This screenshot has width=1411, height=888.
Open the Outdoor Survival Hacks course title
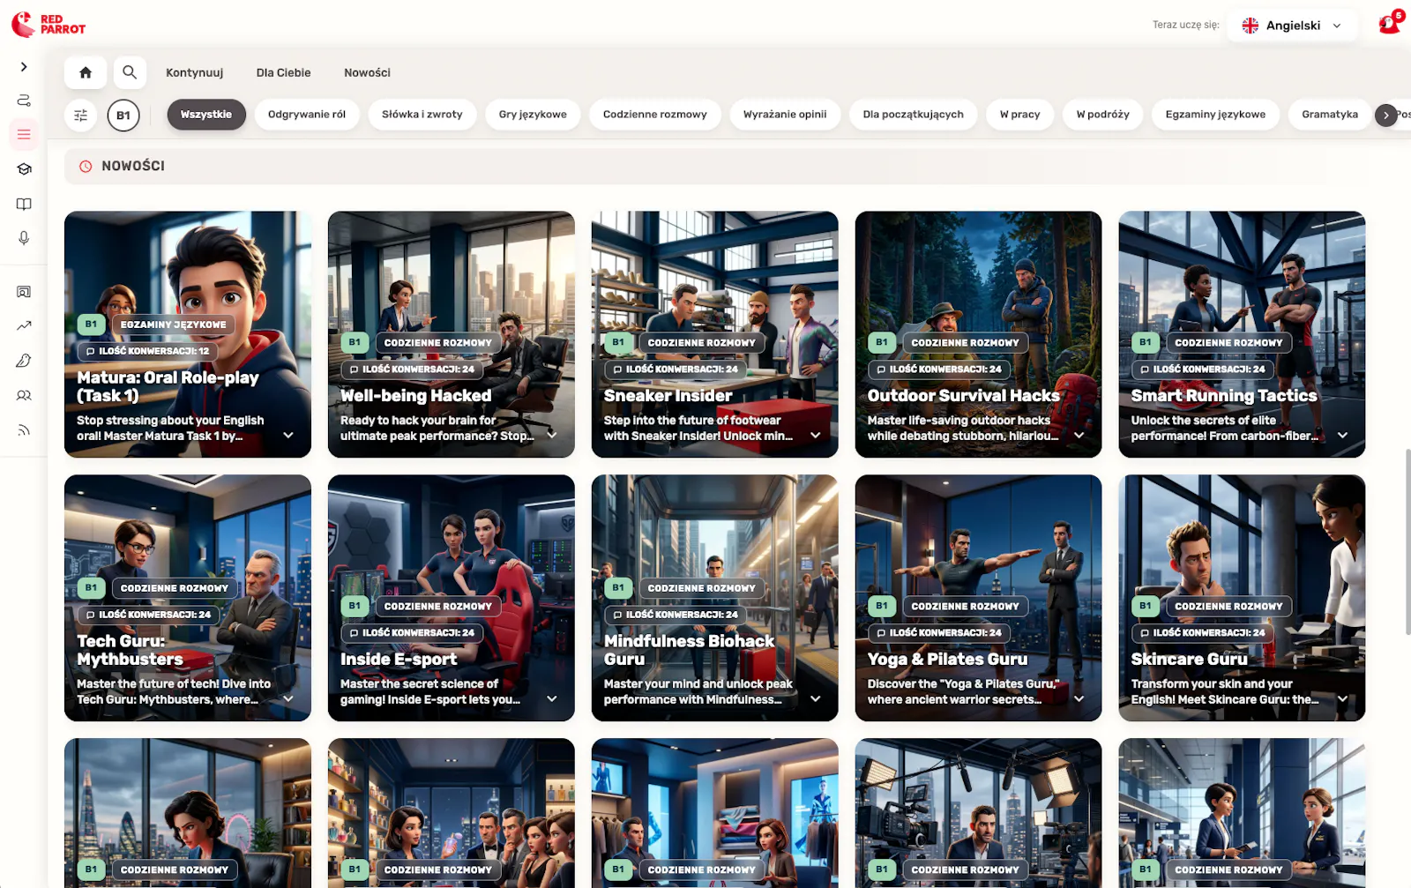pos(963,396)
